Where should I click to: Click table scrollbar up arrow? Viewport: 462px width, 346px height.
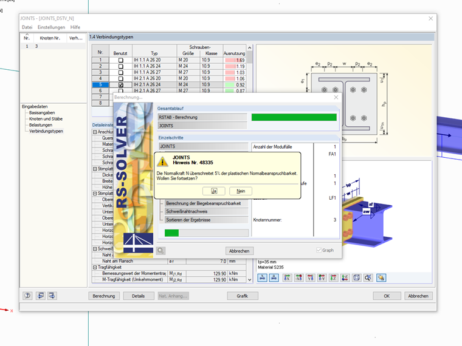[x=250, y=48]
